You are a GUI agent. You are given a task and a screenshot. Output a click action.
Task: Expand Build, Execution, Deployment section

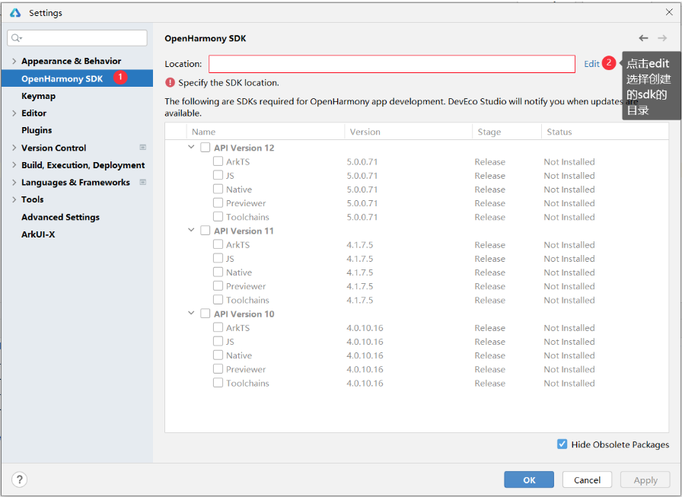(14, 165)
